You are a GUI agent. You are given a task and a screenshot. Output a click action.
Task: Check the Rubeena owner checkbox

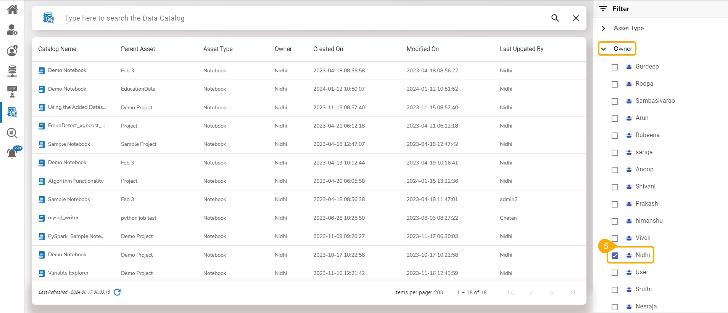(x=615, y=136)
